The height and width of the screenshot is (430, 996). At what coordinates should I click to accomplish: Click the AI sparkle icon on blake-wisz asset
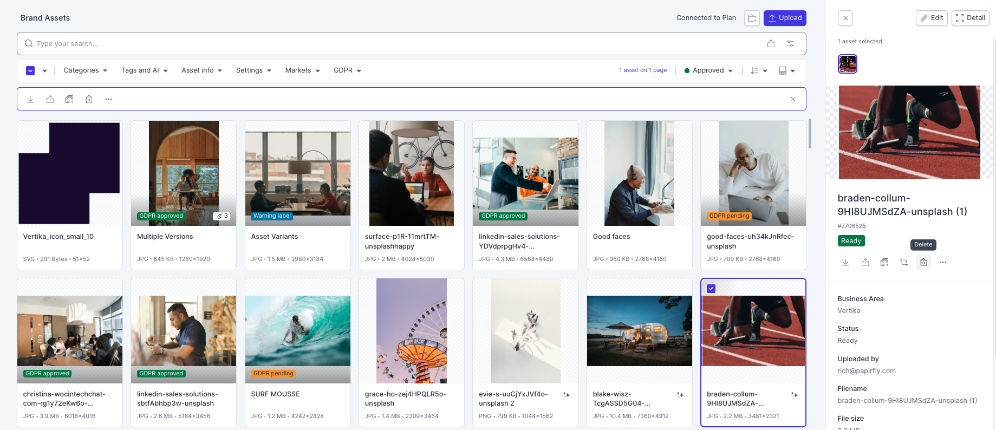click(680, 395)
